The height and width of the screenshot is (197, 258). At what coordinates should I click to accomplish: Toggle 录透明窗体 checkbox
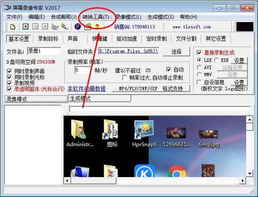9,89
